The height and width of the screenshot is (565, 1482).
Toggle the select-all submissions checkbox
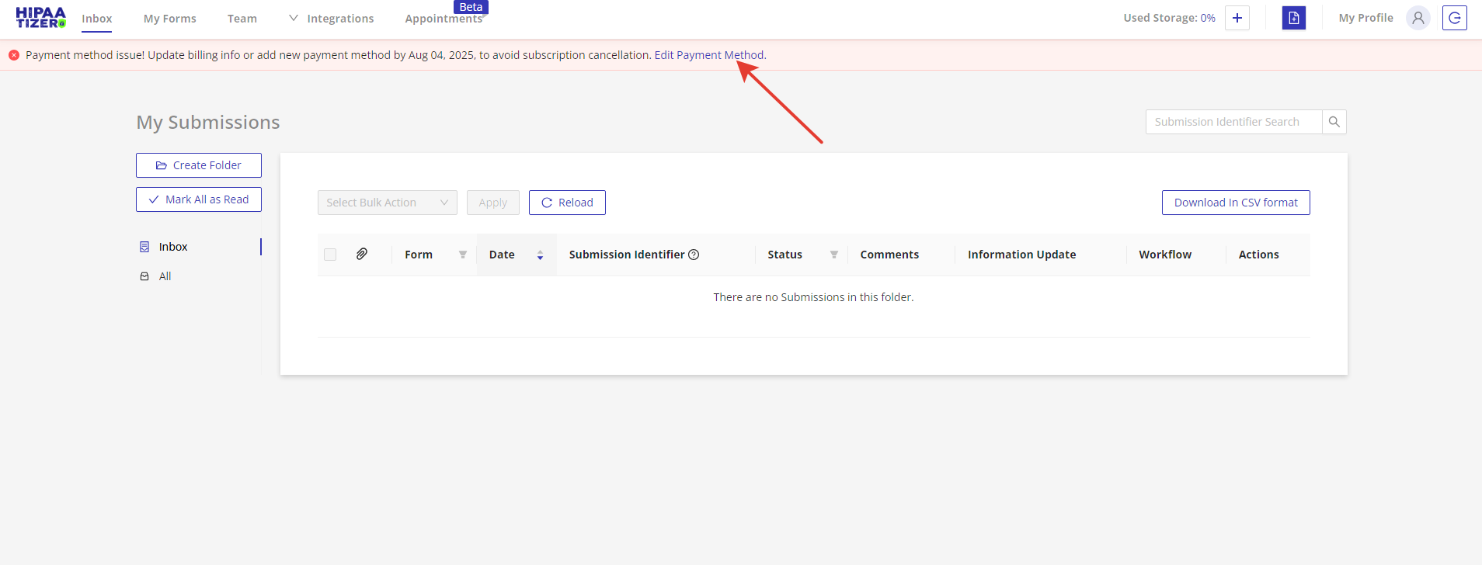click(330, 255)
